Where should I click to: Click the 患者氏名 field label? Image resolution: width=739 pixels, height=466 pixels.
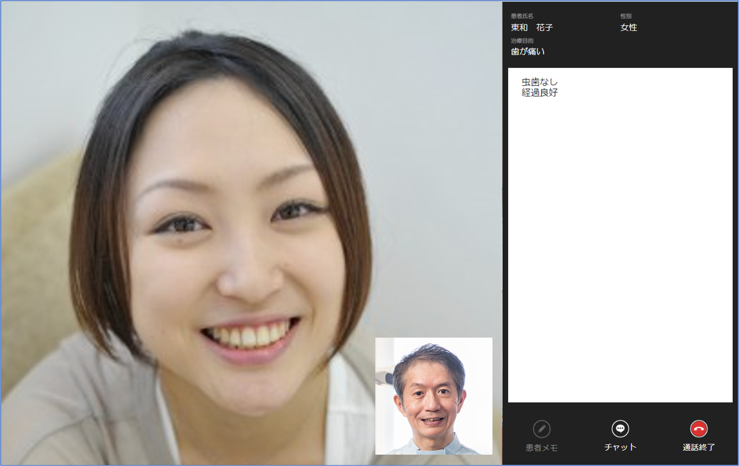point(522,16)
